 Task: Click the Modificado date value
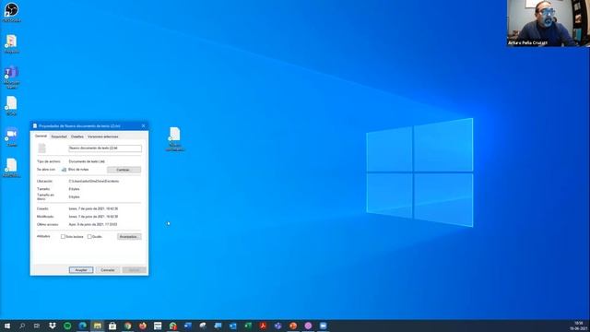93,217
